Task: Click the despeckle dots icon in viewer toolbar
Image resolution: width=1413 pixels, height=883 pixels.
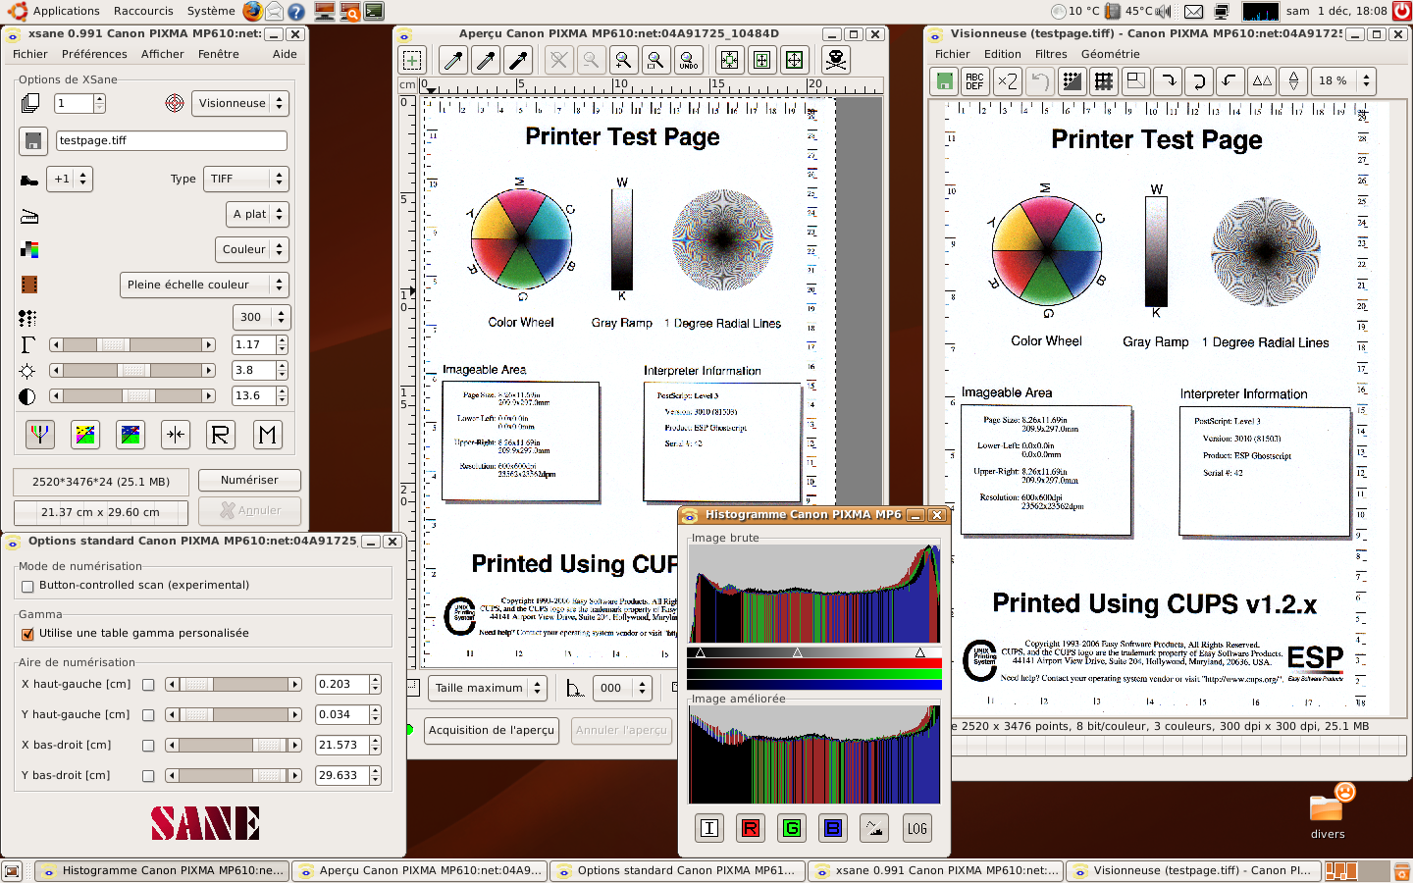Action: point(1073,80)
